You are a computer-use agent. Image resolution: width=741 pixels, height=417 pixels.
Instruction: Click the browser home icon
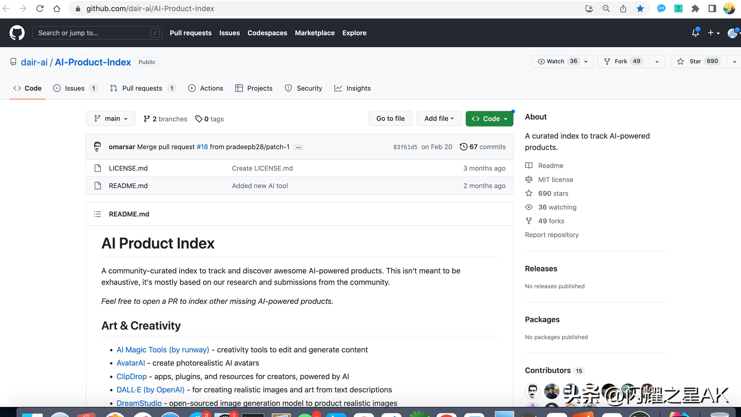point(57,9)
